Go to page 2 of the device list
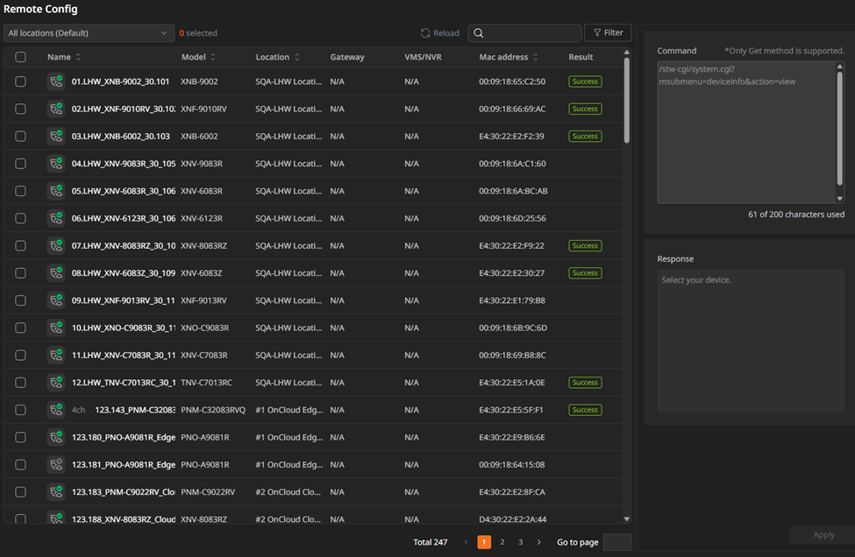 pyautogui.click(x=502, y=542)
